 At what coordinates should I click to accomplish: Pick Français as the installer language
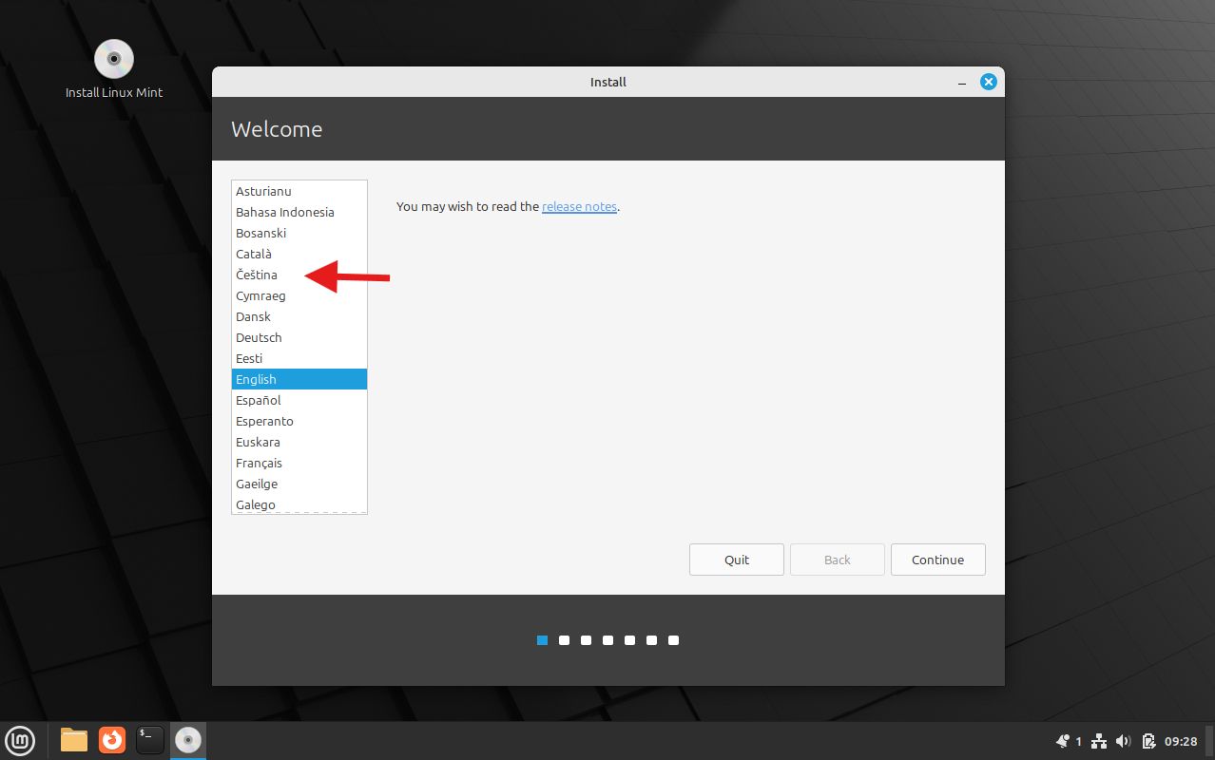click(259, 463)
